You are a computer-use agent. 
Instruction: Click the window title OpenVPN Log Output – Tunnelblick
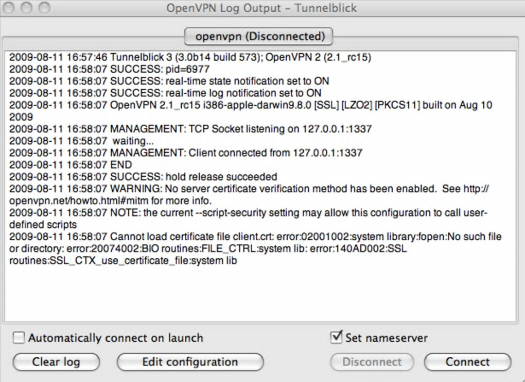[x=261, y=8]
